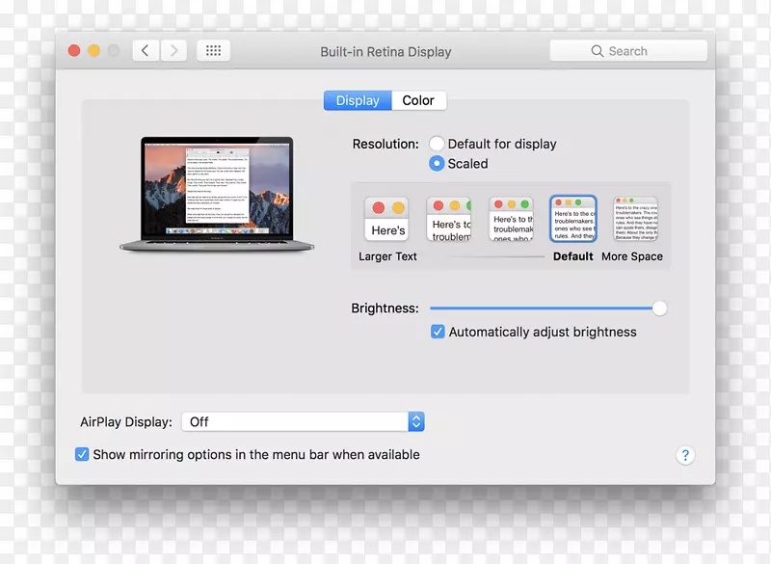Uncheck "Show mirroring options in the menu bar"
This screenshot has height=564, width=771.
(x=82, y=454)
